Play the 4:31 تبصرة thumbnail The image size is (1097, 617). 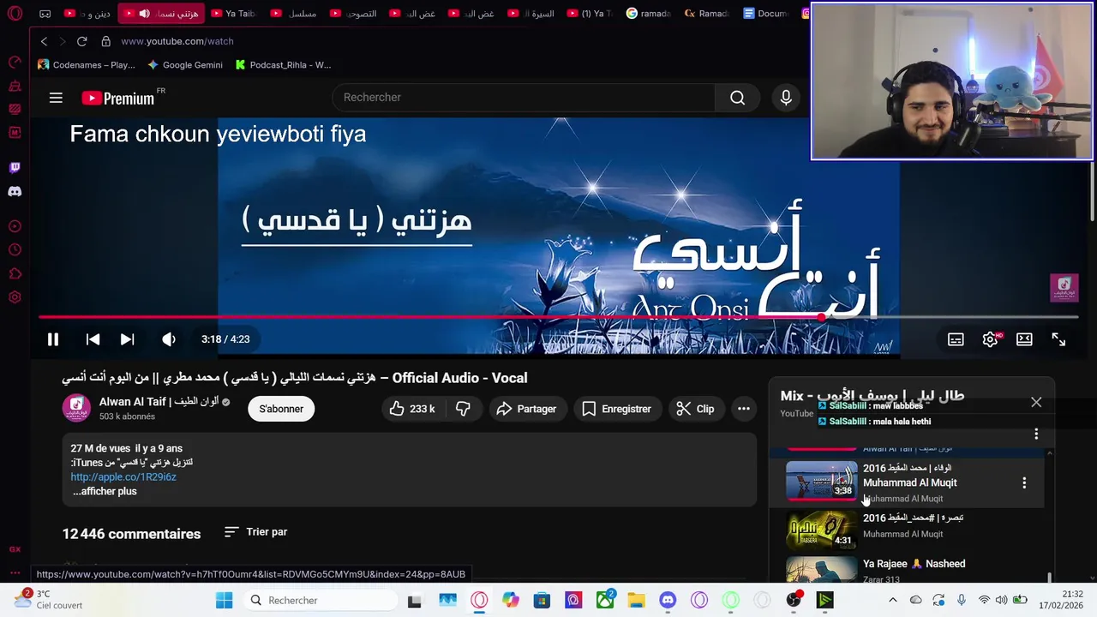822,530
